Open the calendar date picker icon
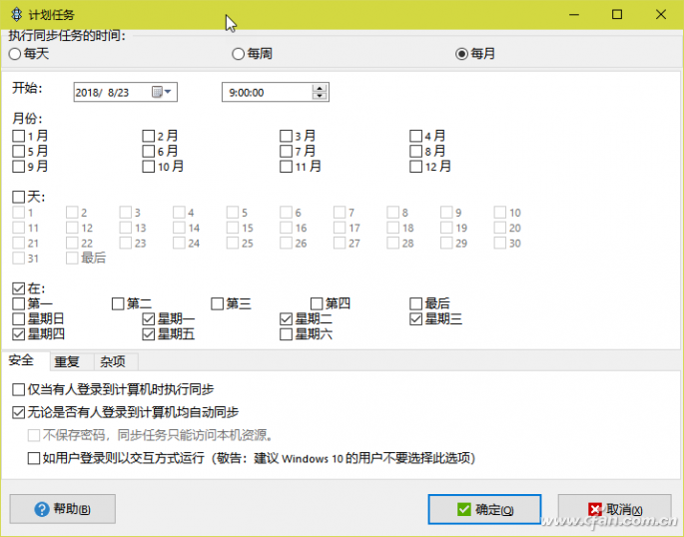 [x=161, y=92]
